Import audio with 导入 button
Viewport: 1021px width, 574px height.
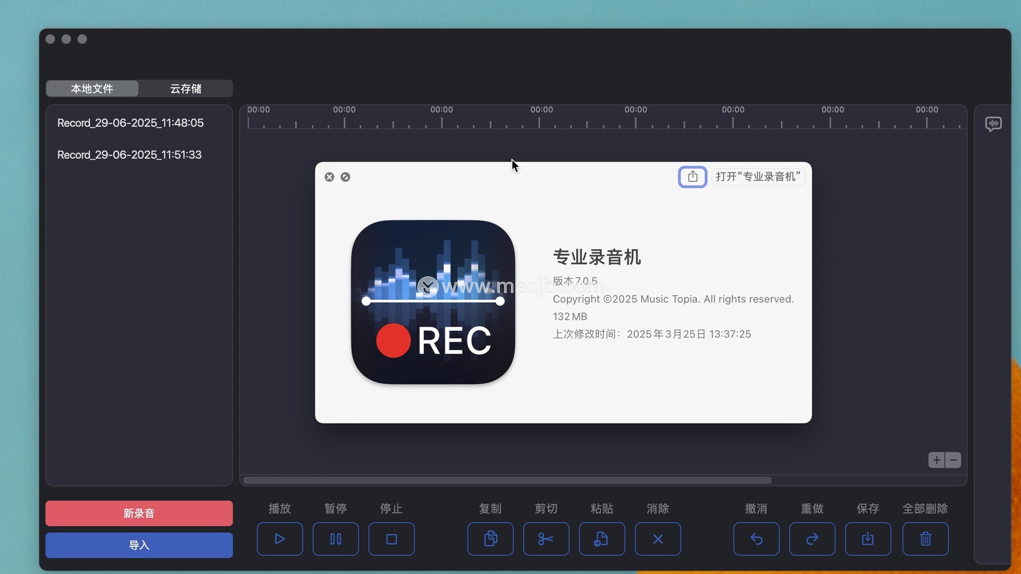coord(139,545)
